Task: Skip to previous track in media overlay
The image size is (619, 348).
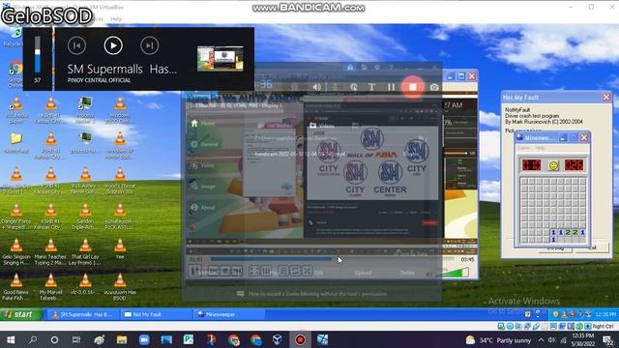Action: [x=77, y=45]
